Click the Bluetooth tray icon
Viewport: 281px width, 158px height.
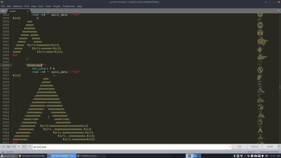tap(234, 156)
